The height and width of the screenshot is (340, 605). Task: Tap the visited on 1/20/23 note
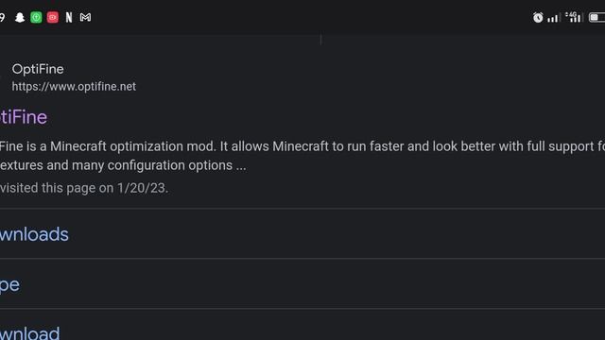[x=84, y=188]
